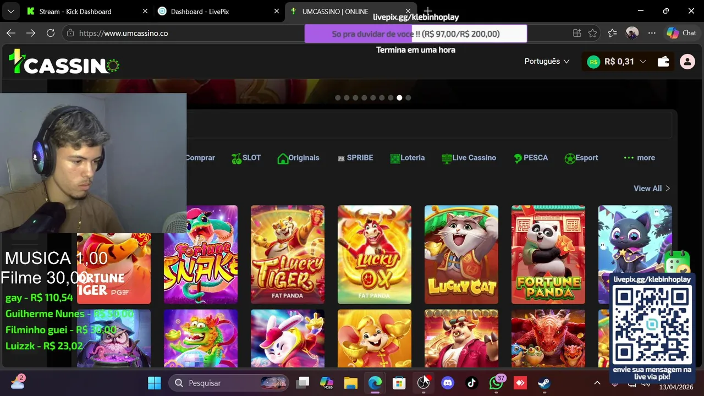Open Steam from the taskbar
This screenshot has width=704, height=396.
[544, 383]
